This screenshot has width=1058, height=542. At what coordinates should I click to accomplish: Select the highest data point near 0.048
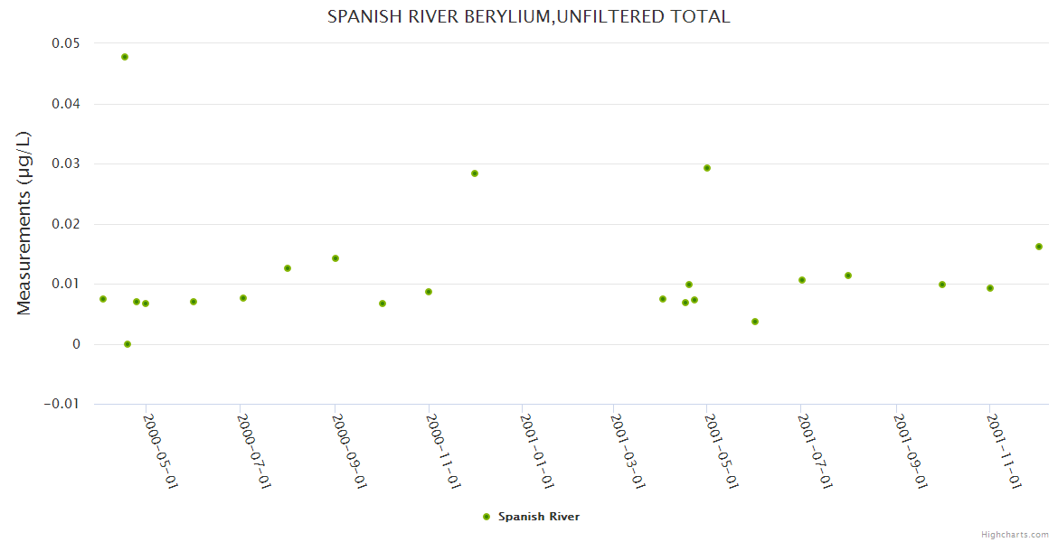pyautogui.click(x=125, y=57)
